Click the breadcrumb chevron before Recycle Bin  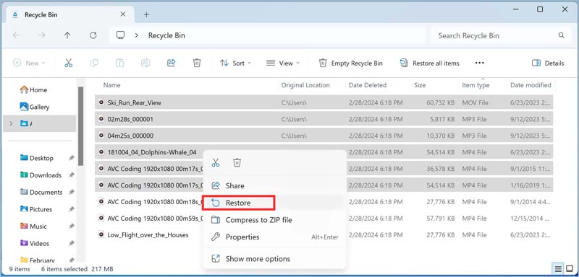click(x=137, y=35)
